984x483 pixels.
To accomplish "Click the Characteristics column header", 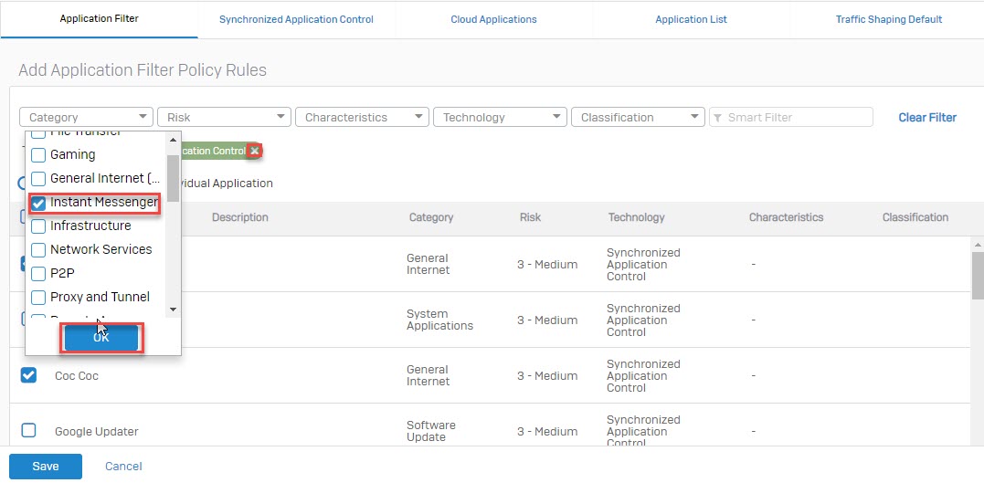I will pyautogui.click(x=786, y=217).
